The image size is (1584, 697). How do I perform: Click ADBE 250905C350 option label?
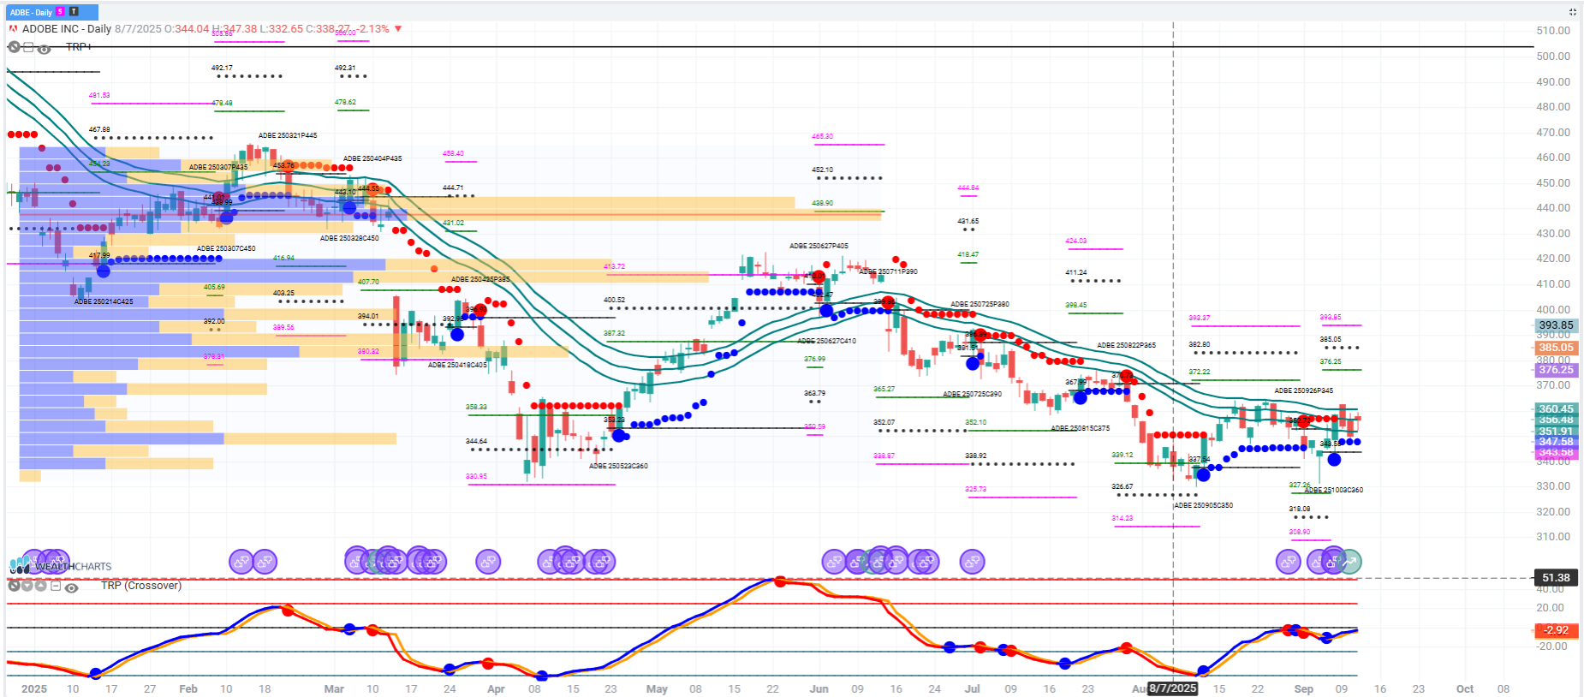tap(1203, 505)
